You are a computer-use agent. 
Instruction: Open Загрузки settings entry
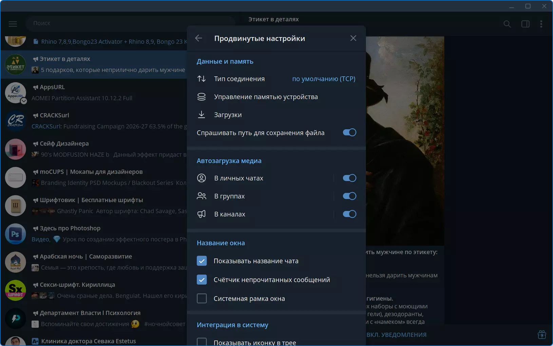pos(276,115)
